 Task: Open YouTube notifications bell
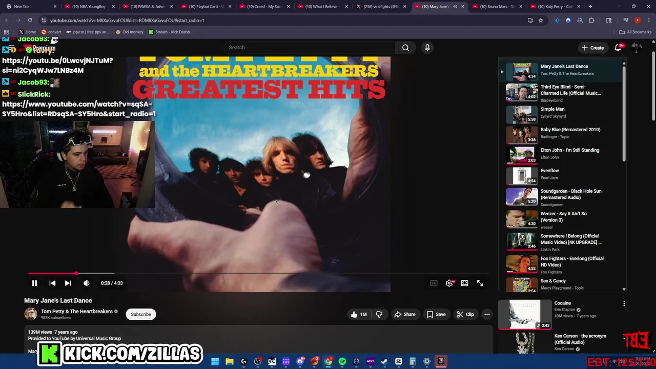pos(618,48)
